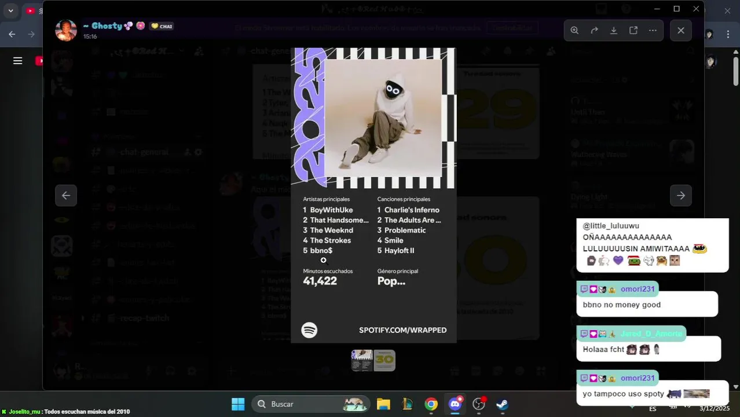Forward the image using the arrow icon
This screenshot has width=740, height=417.
point(594,31)
